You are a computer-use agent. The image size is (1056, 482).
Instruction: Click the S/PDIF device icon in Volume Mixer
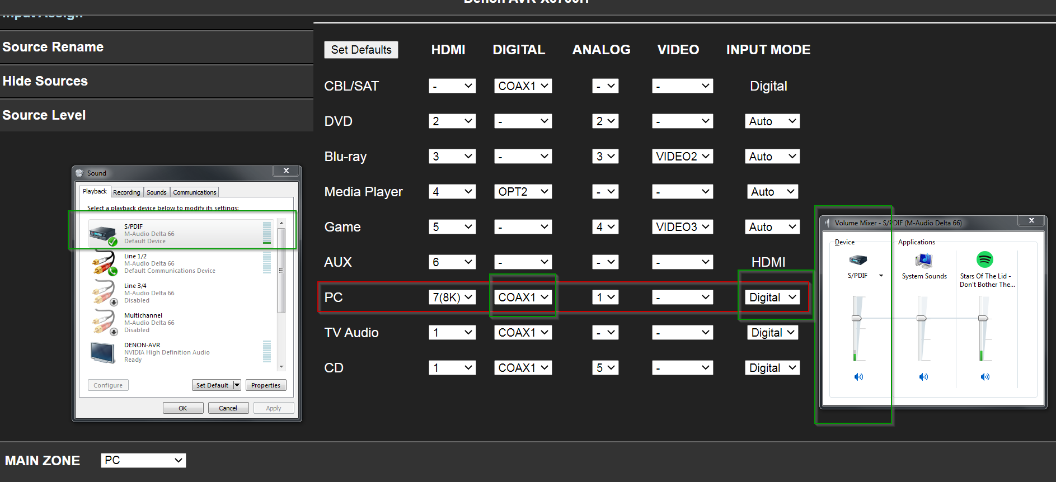click(x=857, y=260)
